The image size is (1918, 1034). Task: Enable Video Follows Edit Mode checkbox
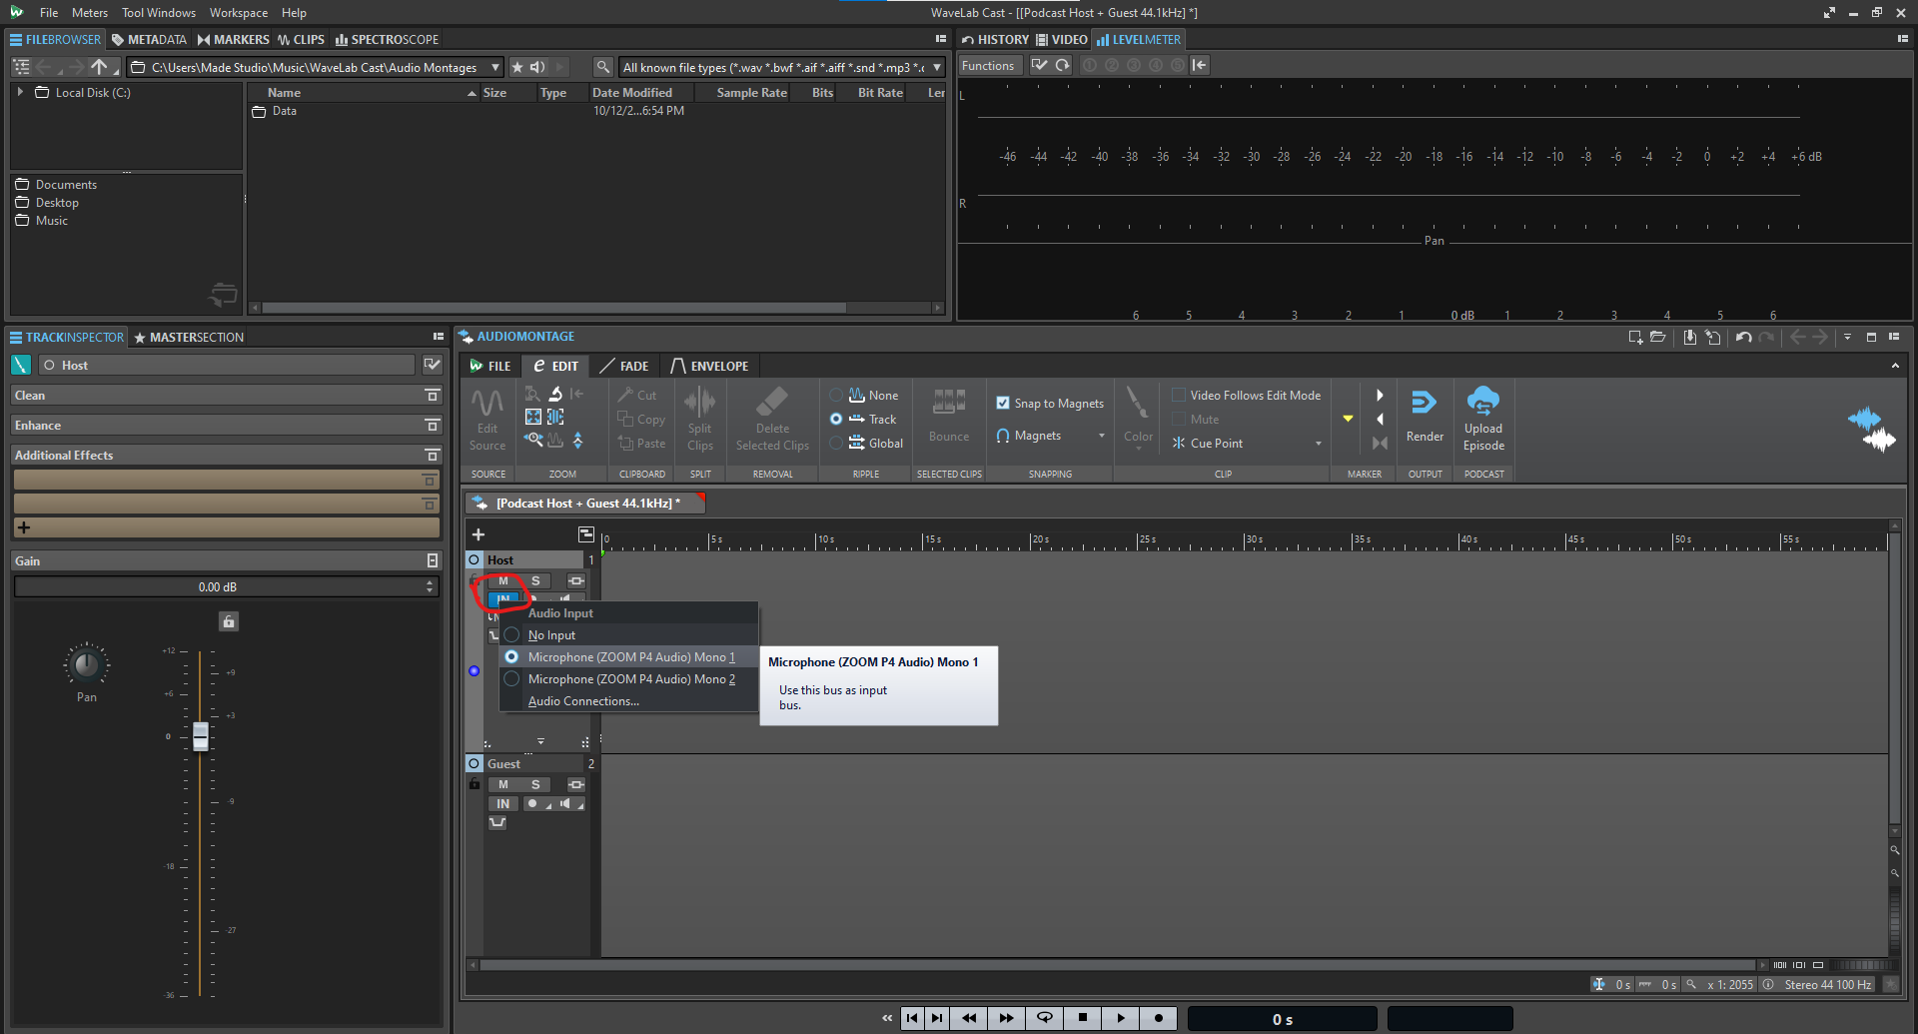(1179, 396)
